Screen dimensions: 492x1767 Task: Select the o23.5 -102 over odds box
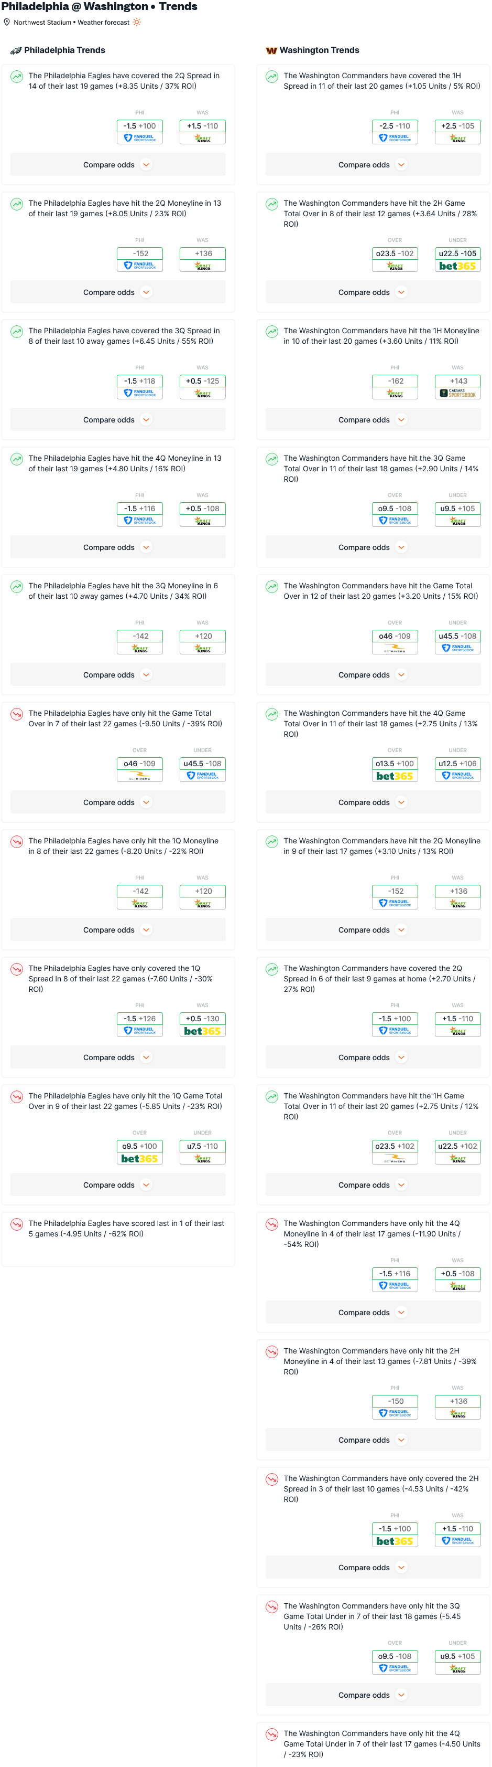395,259
